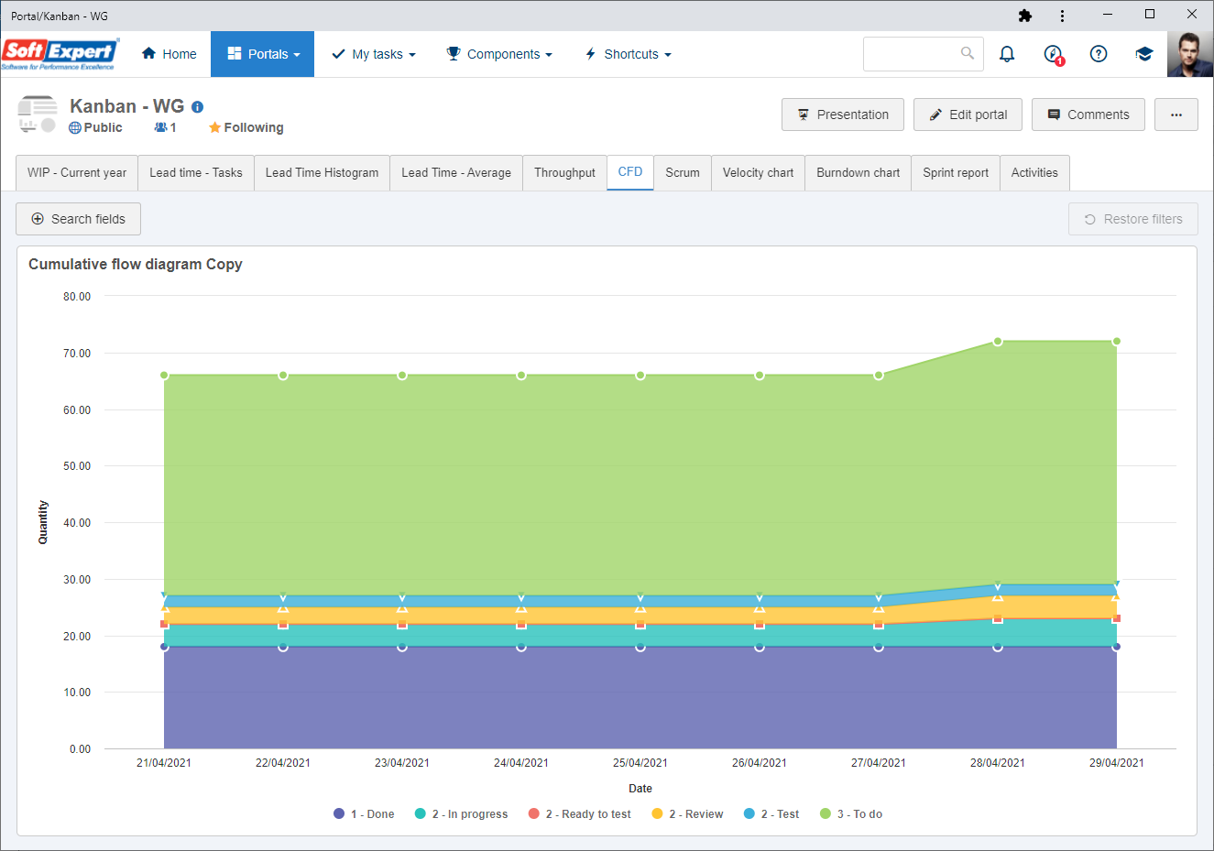The height and width of the screenshot is (851, 1214).
Task: Click the browser extensions puzzle icon
Action: 1025,16
